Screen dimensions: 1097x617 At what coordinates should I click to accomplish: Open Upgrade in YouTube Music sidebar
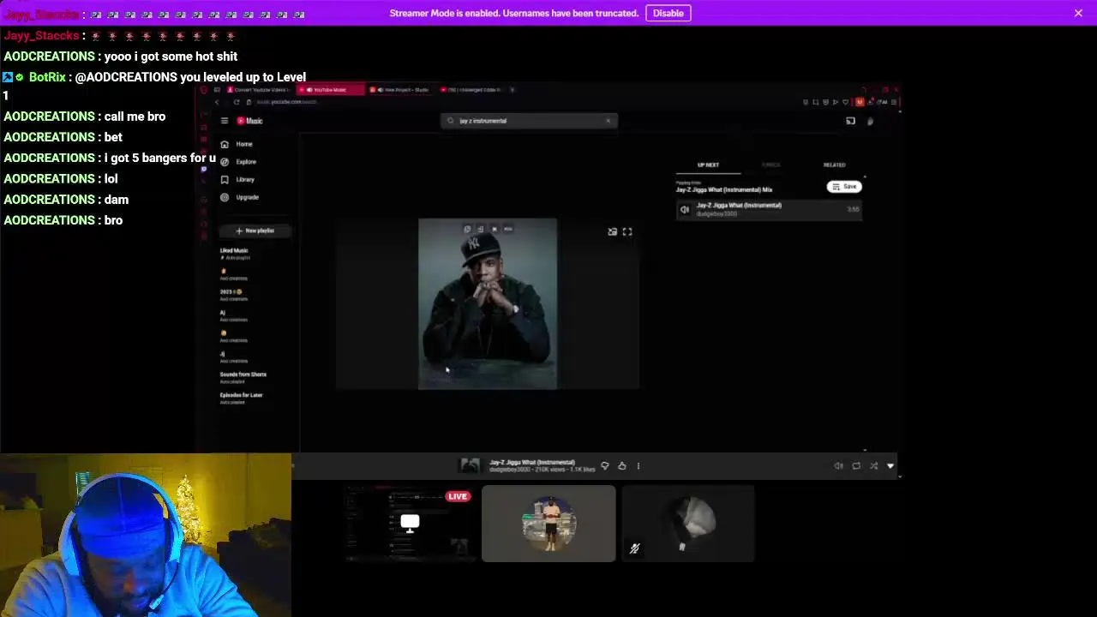click(240, 197)
